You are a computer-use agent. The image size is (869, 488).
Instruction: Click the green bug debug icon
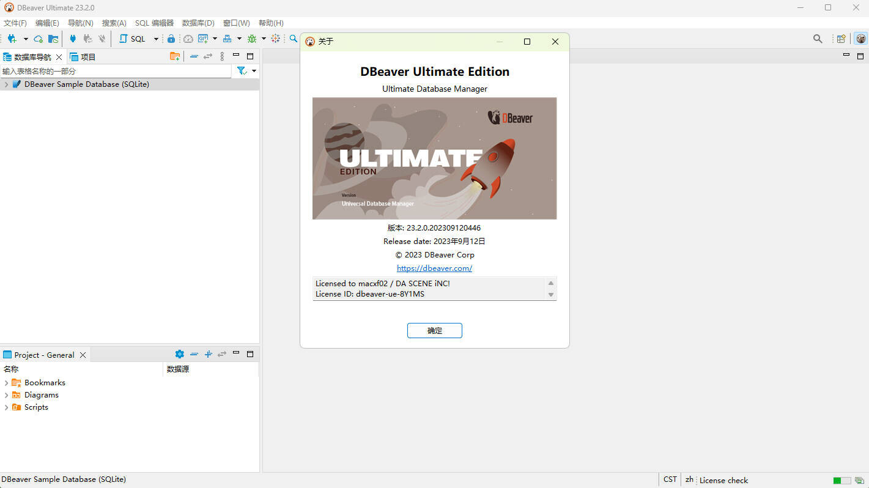tap(252, 39)
